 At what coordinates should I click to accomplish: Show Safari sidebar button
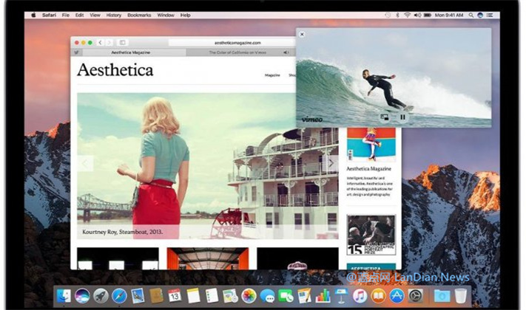point(123,43)
